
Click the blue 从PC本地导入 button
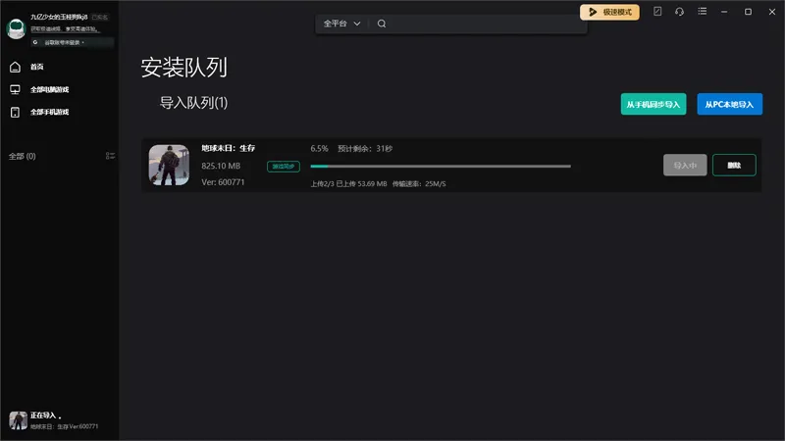click(x=729, y=104)
